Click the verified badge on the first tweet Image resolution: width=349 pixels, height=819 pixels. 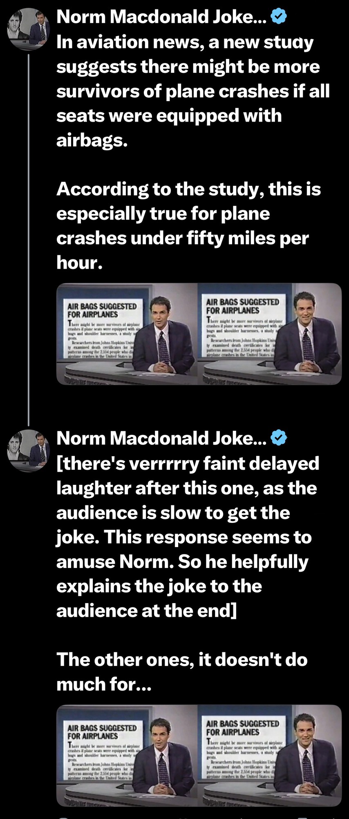[279, 17]
